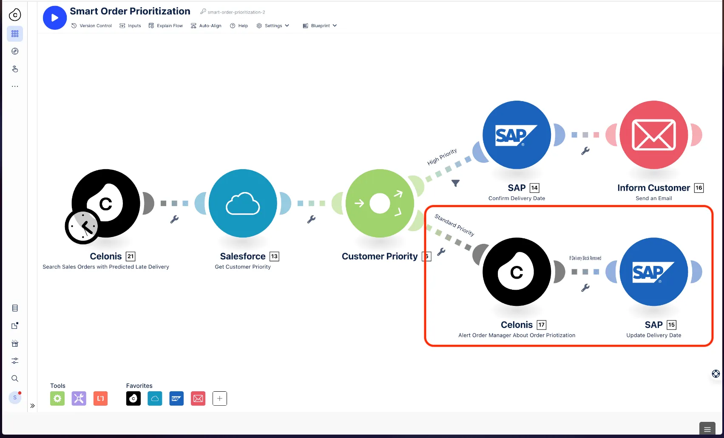Add the Celonis favorite app
This screenshot has width=724, height=438.
133,398
